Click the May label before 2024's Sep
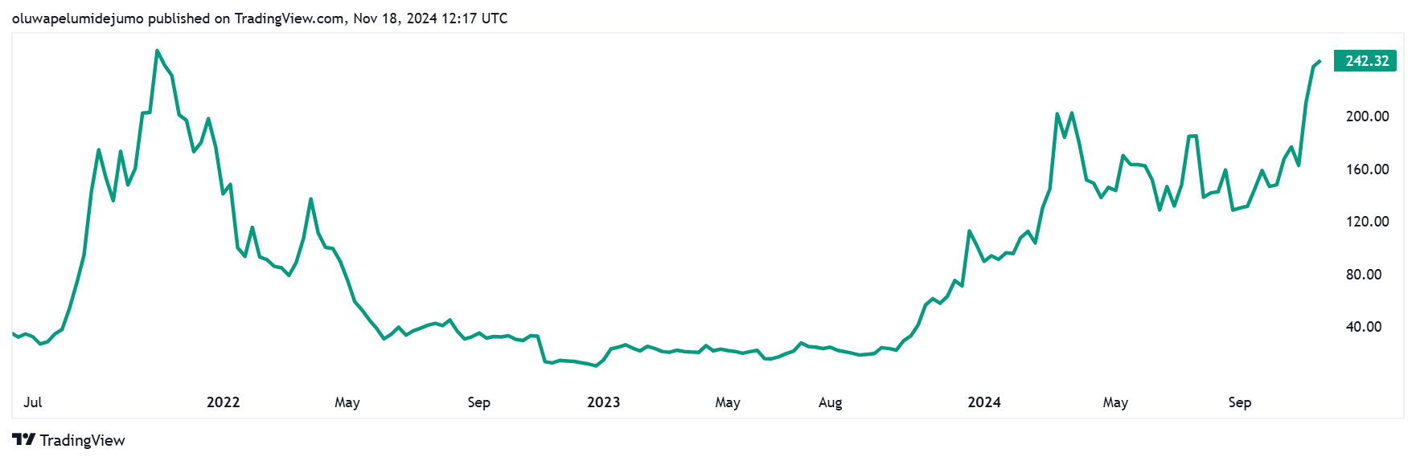The height and width of the screenshot is (461, 1416). (1115, 403)
